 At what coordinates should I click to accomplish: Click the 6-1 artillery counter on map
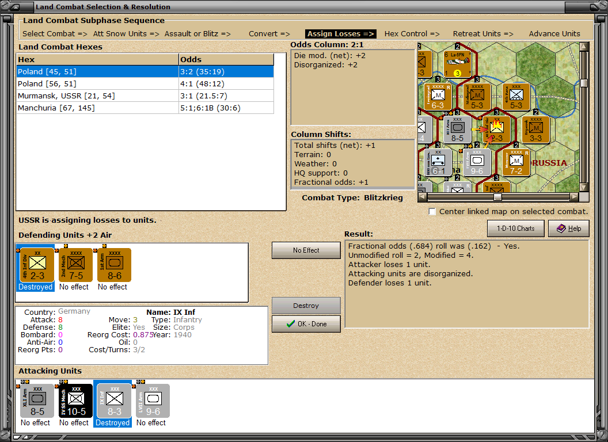(x=438, y=162)
